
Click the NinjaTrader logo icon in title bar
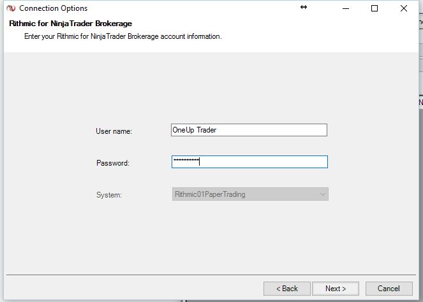point(11,8)
